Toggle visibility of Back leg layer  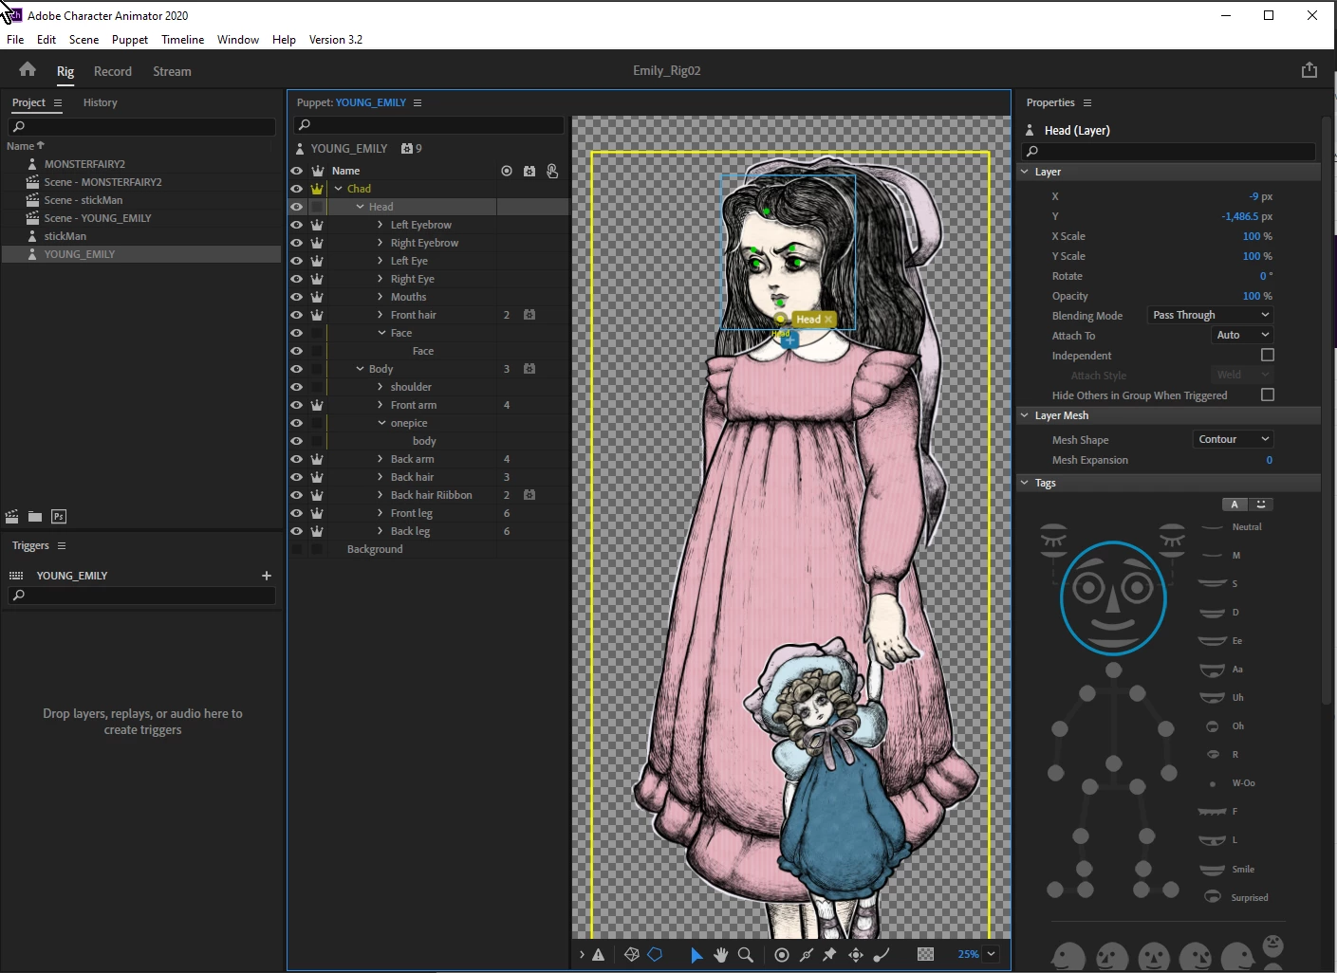(297, 531)
